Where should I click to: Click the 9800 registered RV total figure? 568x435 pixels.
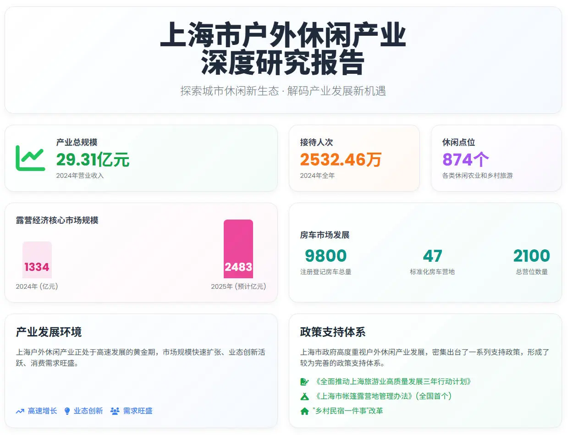326,255
